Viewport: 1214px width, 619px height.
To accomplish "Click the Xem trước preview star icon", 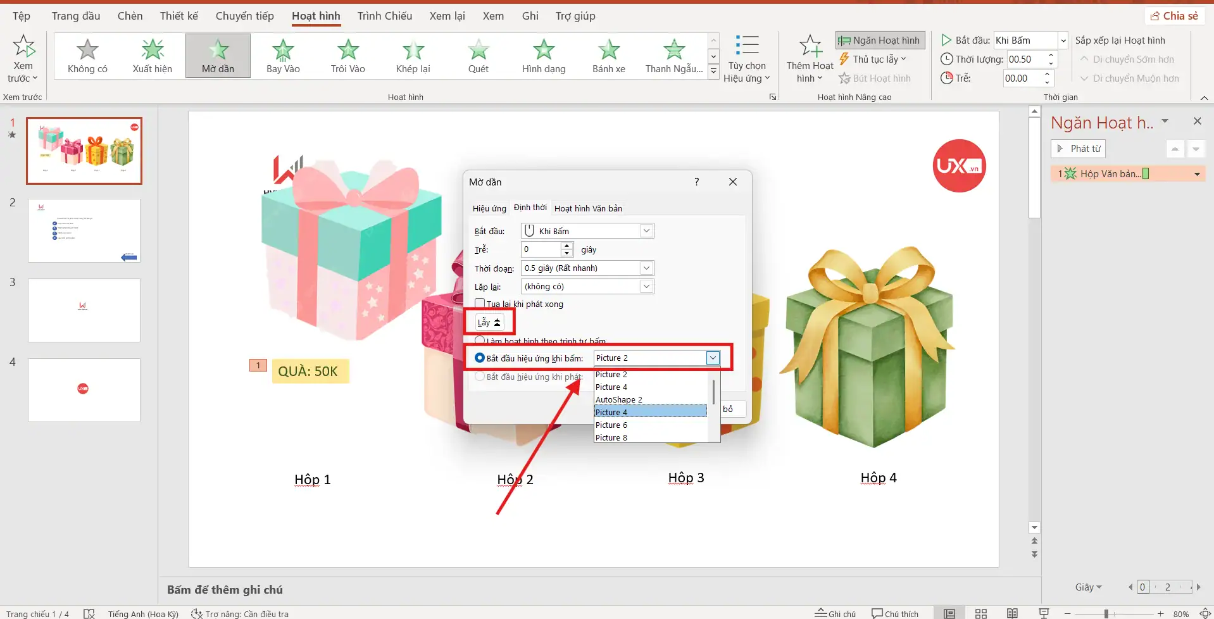I will point(23,47).
